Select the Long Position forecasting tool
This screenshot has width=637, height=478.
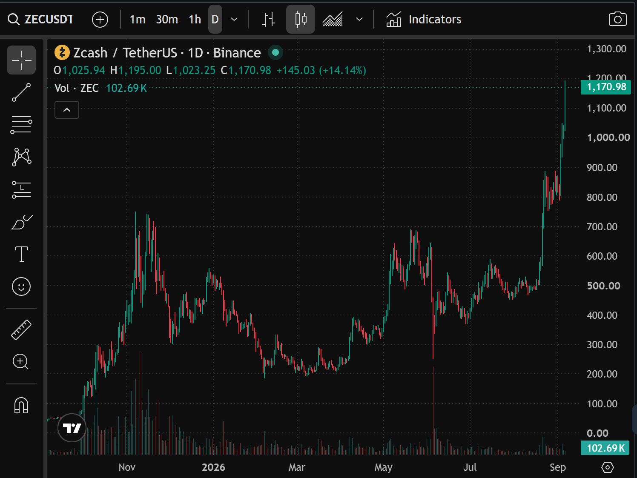[21, 189]
